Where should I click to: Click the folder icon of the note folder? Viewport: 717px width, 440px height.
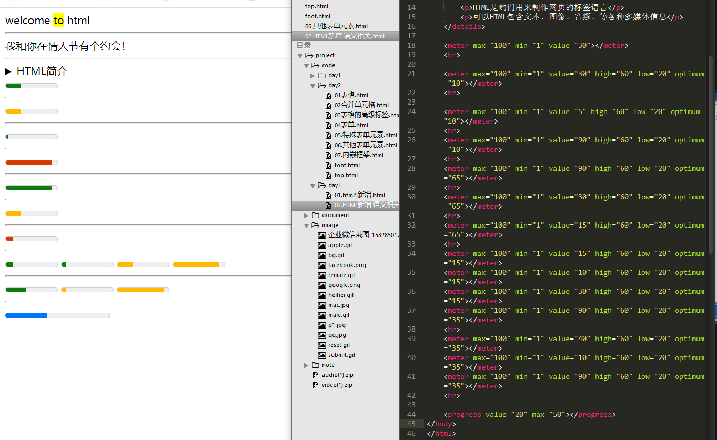pyautogui.click(x=315, y=365)
